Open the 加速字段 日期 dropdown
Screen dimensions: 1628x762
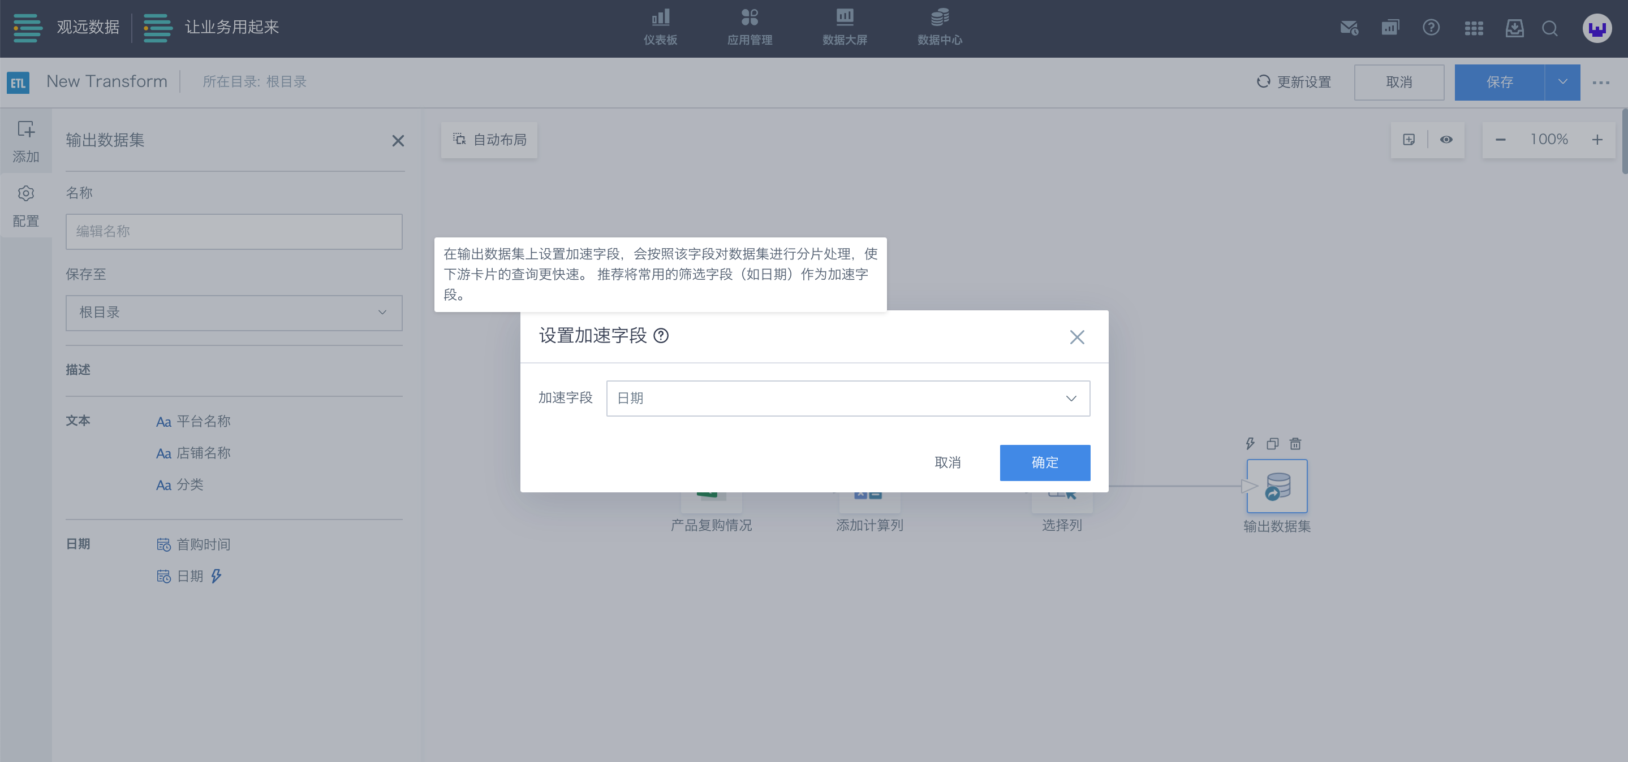847,399
